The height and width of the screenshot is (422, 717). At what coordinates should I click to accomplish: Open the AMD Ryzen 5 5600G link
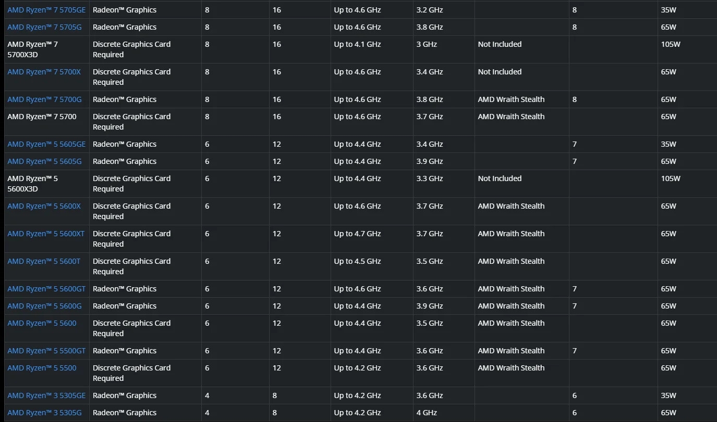coord(44,306)
